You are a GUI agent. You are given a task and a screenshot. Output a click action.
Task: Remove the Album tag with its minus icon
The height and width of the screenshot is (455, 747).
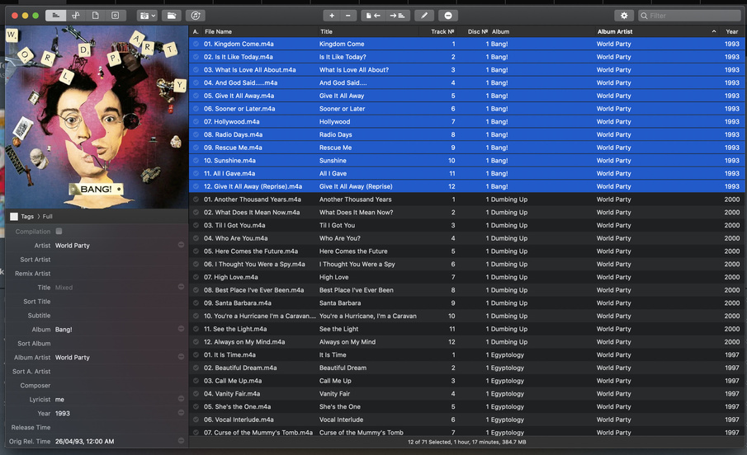pos(181,328)
